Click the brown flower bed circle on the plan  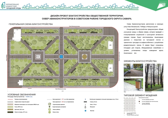click(x=85, y=56)
